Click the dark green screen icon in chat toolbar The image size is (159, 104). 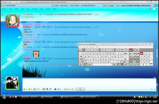[55, 89]
